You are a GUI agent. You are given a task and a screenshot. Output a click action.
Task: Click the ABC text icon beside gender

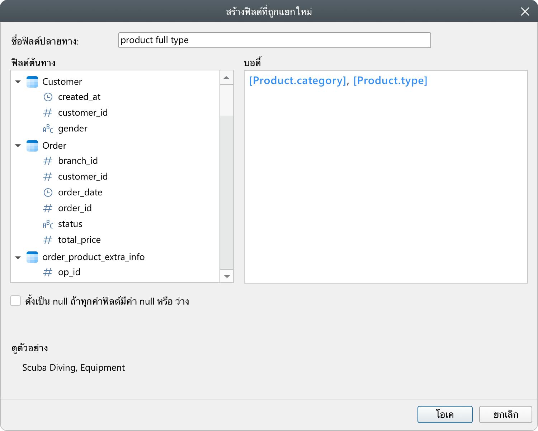point(48,129)
